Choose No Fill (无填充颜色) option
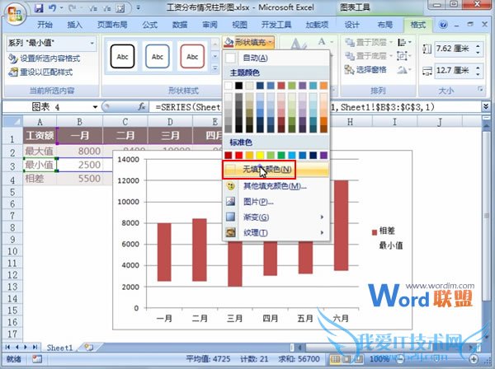The image size is (495, 369). click(276, 170)
